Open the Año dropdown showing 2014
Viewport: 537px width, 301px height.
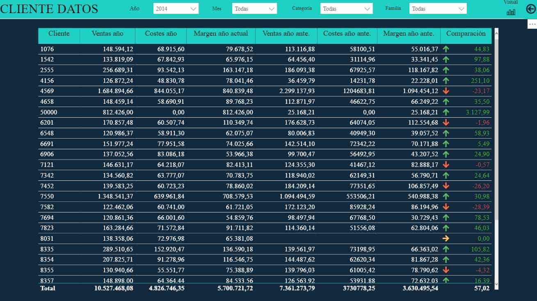[x=176, y=9]
